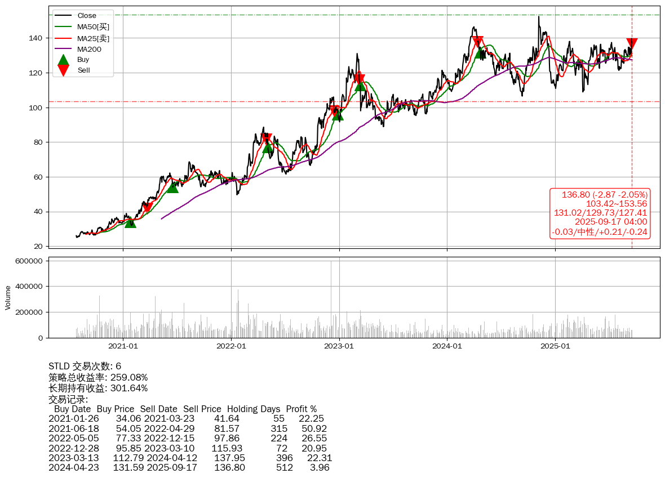Click the 策略总收益率 259.08% text line
The image size is (665, 478).
click(98, 377)
